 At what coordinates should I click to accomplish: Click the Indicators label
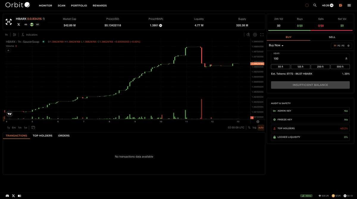point(32,35)
